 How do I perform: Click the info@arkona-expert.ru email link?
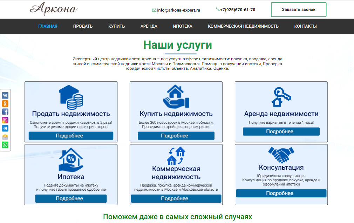coord(179,10)
